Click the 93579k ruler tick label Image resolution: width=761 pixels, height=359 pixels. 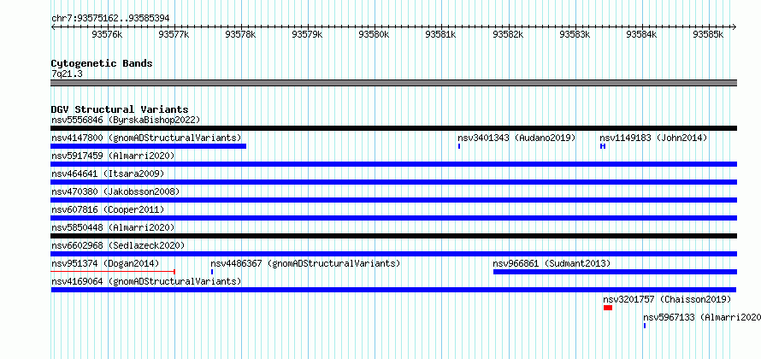(x=307, y=34)
